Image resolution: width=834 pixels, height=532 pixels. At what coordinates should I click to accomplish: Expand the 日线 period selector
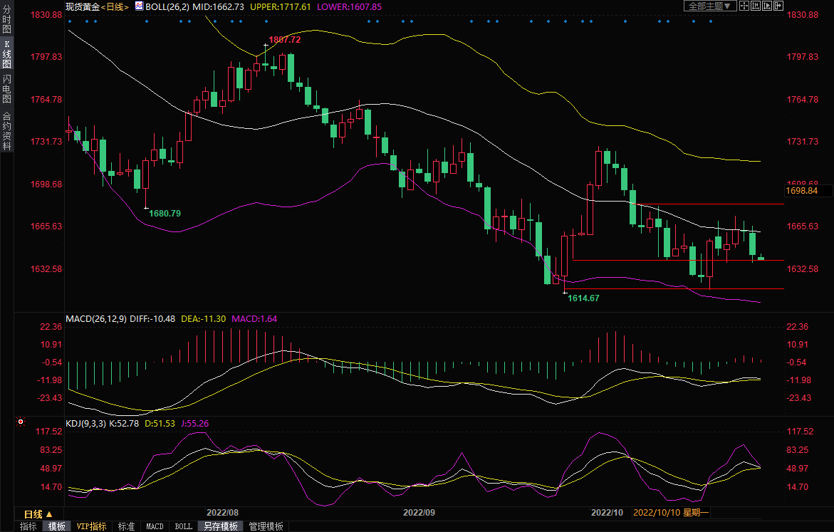(38, 513)
